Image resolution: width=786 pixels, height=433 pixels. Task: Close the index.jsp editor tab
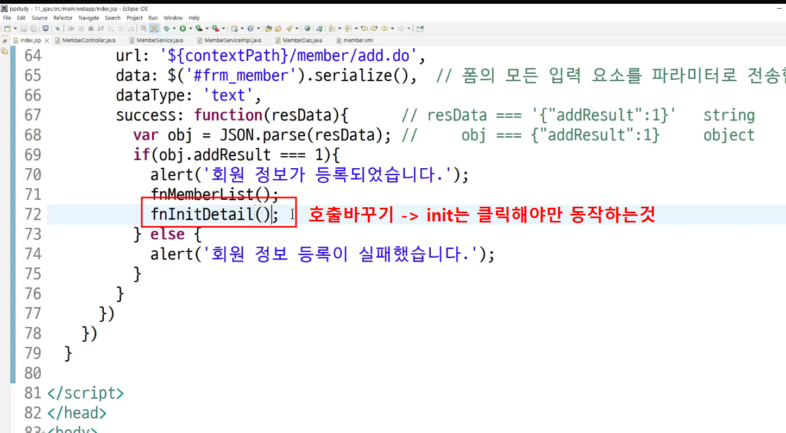(47, 41)
